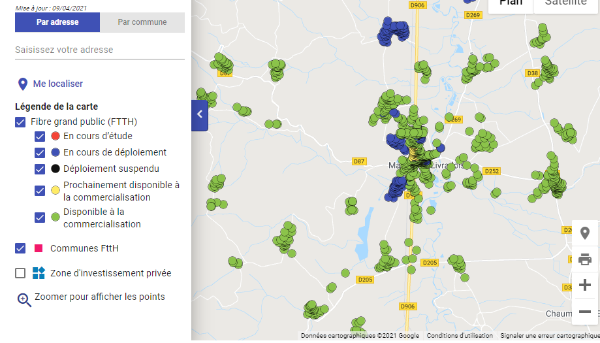Viewport: 600px width, 343px height.
Task: Select the Par adresse tab
Action: click(x=57, y=22)
